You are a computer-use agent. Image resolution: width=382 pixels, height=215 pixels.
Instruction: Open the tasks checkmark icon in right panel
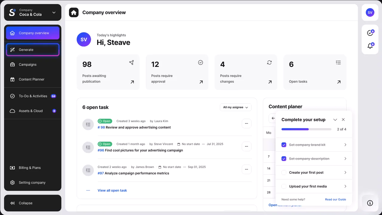point(370,33)
